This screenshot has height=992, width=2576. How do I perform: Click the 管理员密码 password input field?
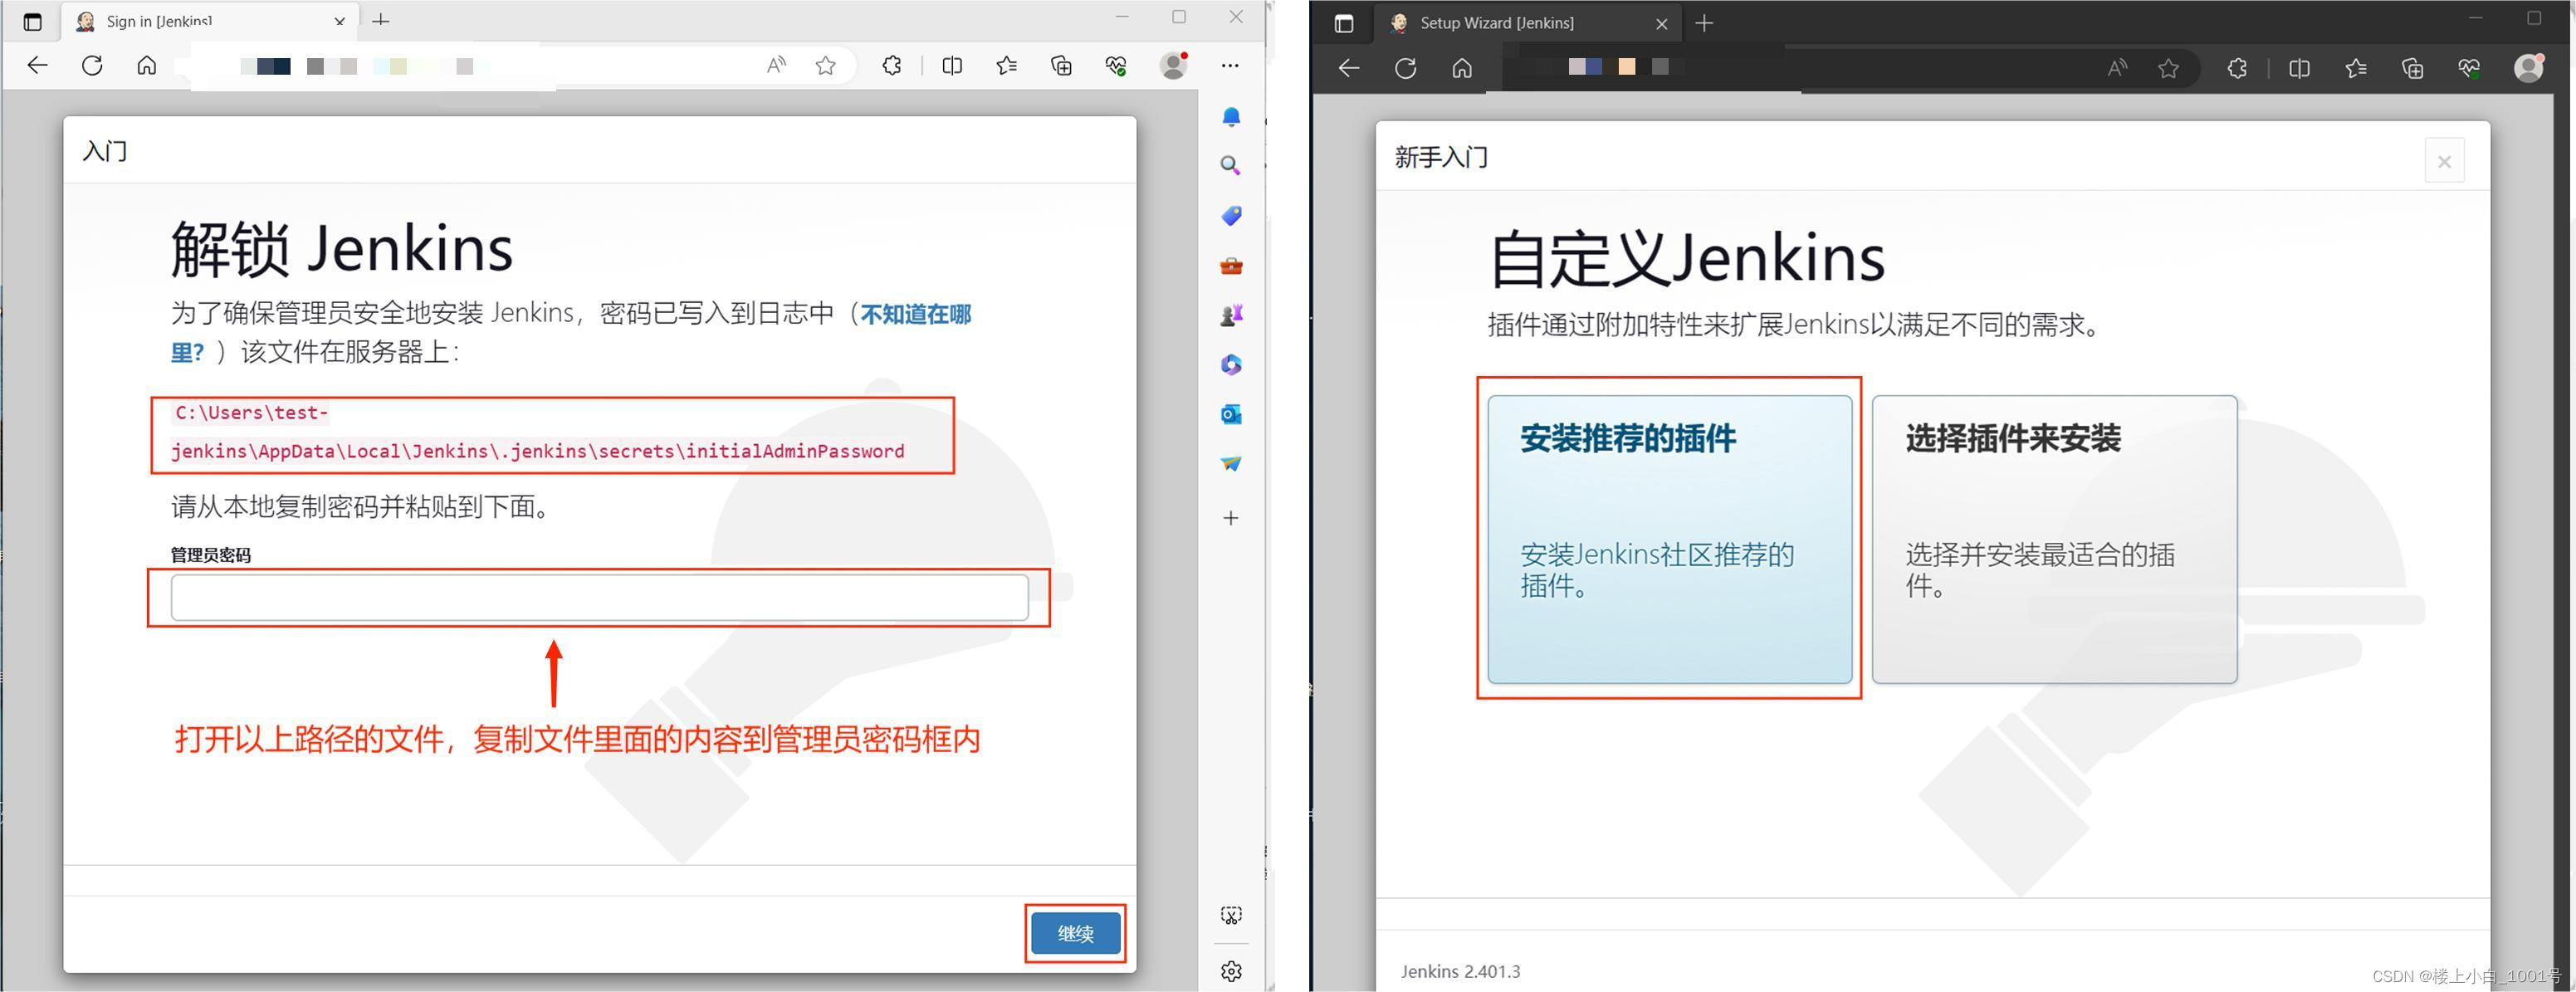599,597
